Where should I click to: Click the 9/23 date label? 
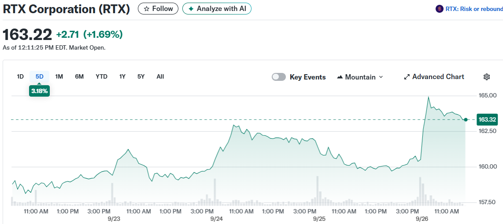(x=114, y=219)
